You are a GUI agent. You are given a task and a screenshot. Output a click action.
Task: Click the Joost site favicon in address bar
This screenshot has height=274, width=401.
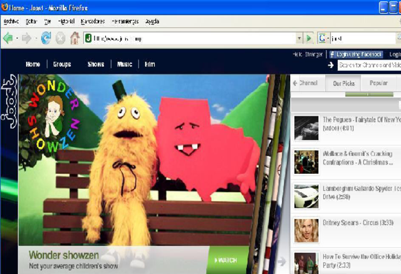(88, 38)
